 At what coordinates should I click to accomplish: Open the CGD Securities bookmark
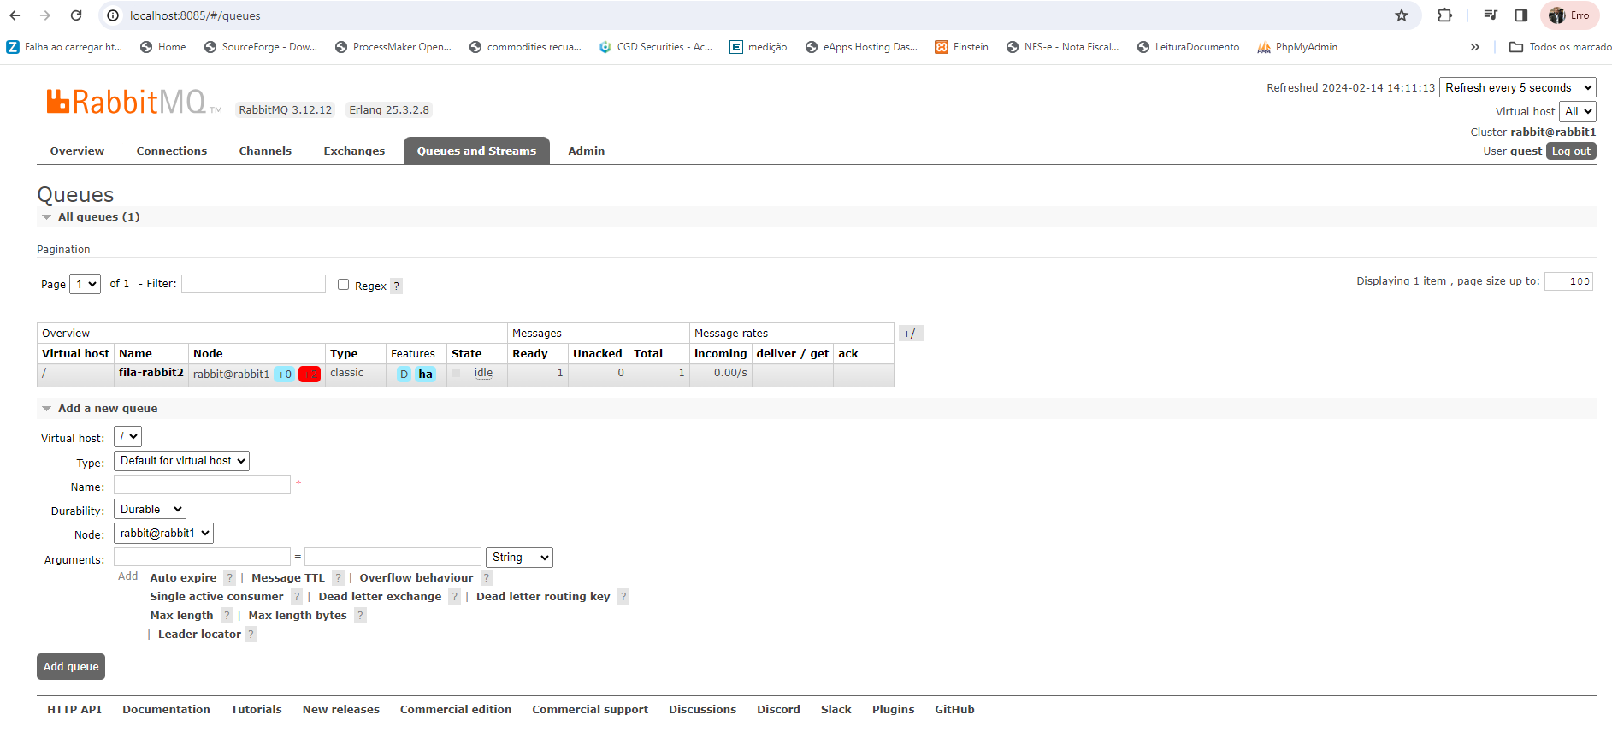coord(656,47)
